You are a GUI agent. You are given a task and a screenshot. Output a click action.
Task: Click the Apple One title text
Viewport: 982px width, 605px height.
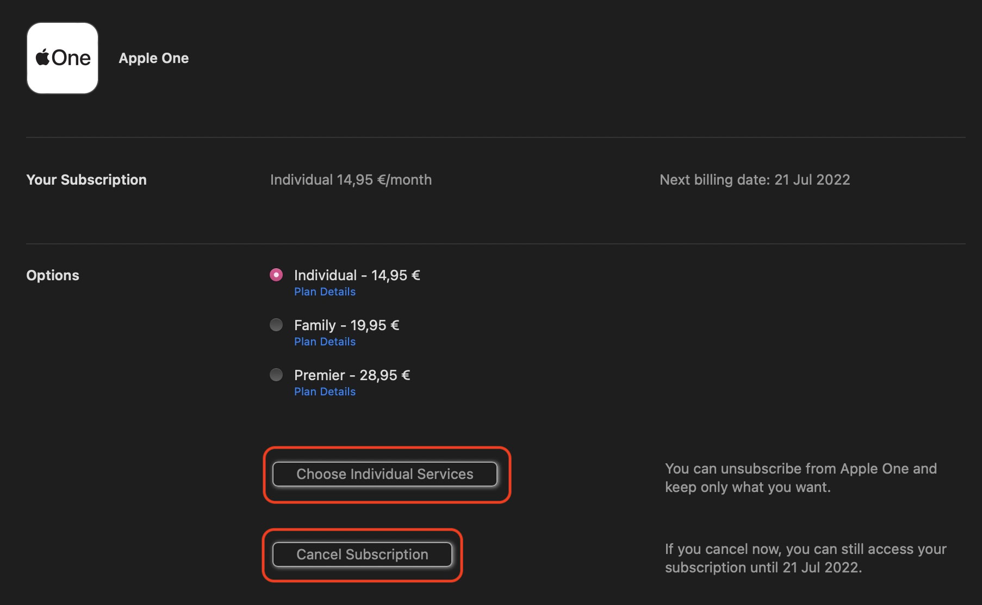(154, 58)
